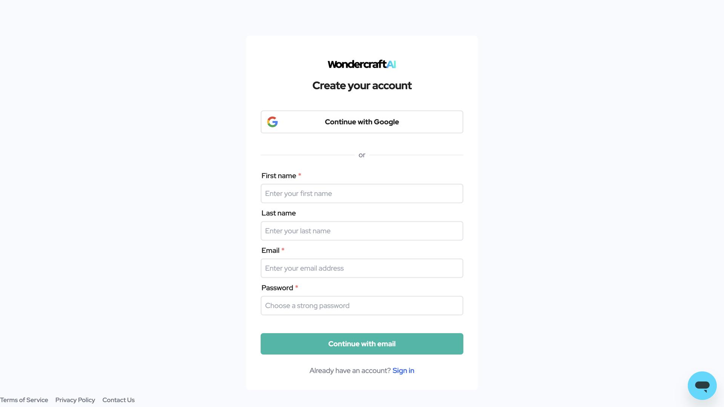Click the "or" divider text

[x=362, y=155]
